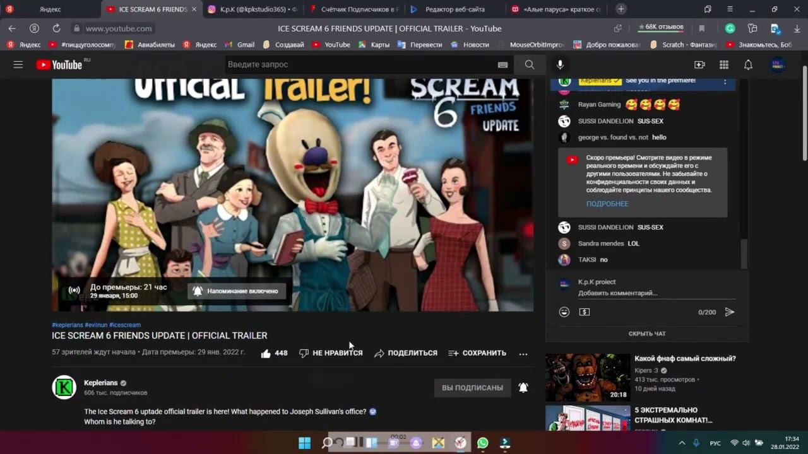Follow the "ПОДРОБНЕЕ" link in chat notice
The image size is (808, 454).
coord(607,204)
